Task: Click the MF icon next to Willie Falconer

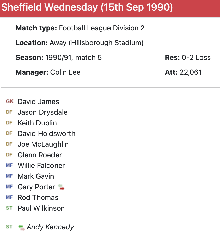Action: click(9, 165)
